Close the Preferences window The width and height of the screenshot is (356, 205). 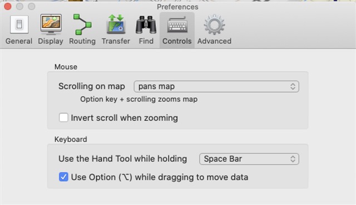click(x=8, y=7)
